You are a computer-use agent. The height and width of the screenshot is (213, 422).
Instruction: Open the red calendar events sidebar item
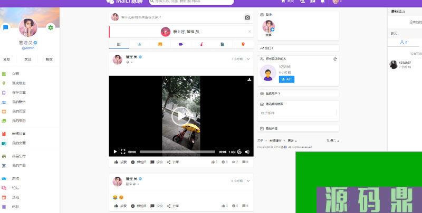coord(4,197)
